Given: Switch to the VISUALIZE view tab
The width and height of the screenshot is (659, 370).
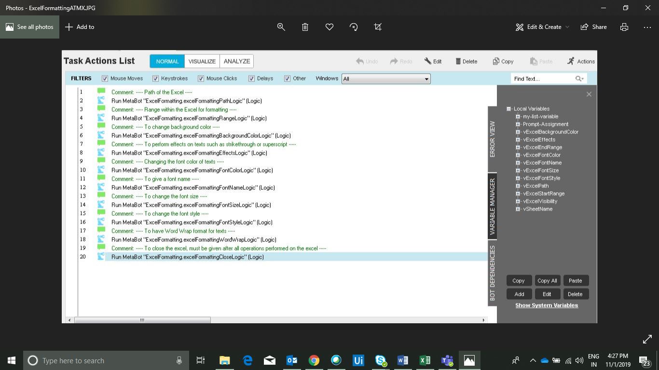Looking at the screenshot, I should (202, 61).
